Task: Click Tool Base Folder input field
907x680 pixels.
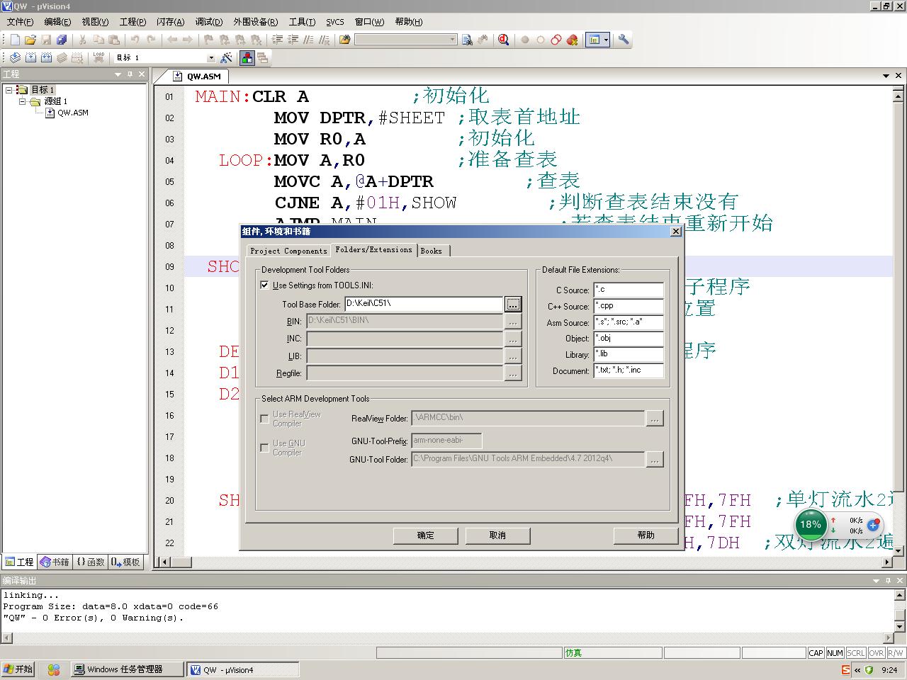Action: 424,304
